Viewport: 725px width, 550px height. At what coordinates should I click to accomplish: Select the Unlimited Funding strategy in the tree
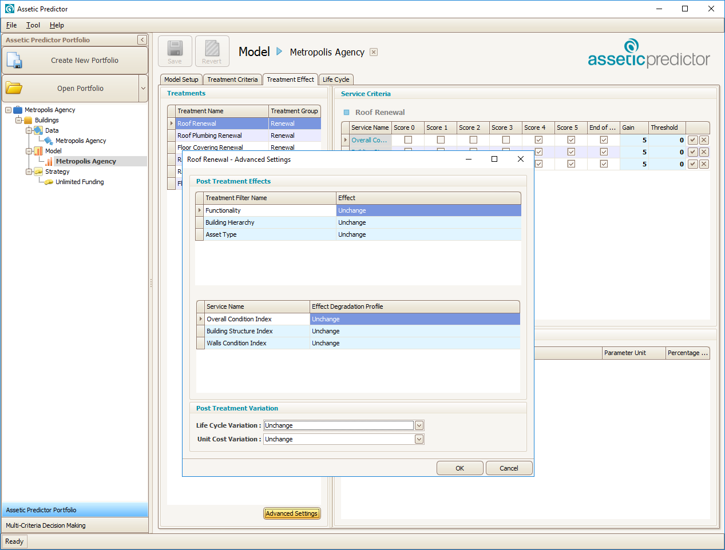pos(80,182)
